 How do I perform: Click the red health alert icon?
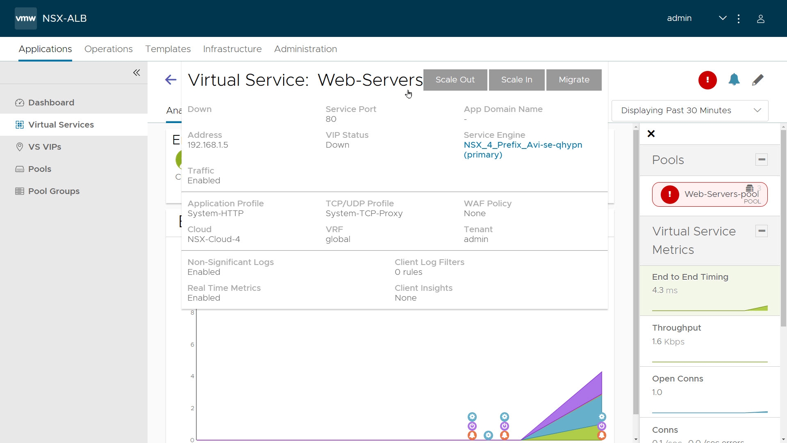point(707,80)
